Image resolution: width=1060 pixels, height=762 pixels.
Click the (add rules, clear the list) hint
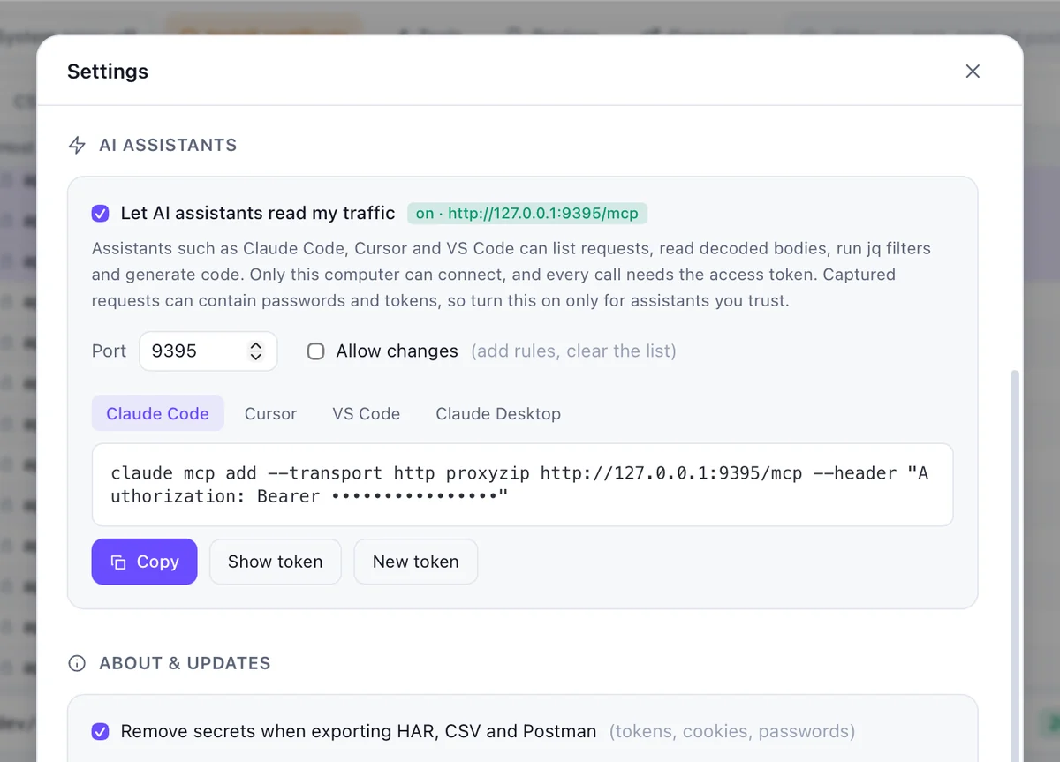(x=573, y=351)
